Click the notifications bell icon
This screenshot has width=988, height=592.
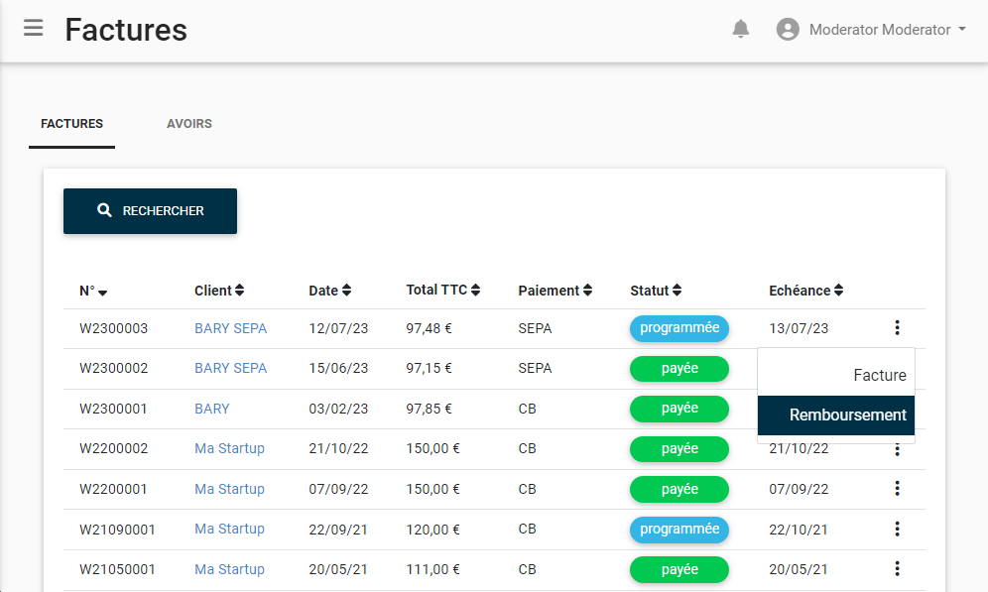(x=741, y=30)
